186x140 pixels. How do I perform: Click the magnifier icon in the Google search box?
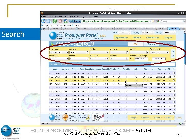183,21
